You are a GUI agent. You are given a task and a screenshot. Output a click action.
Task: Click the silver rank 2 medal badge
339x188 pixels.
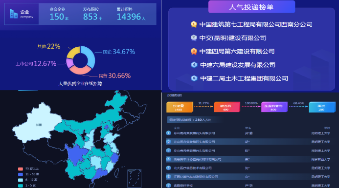tap(194, 38)
